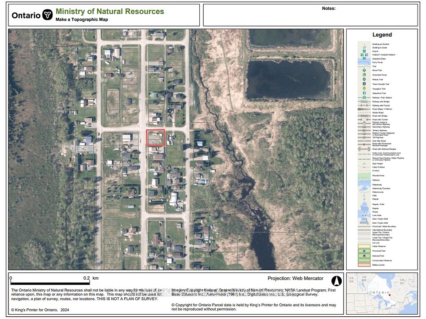Click the Rideau Trail round symbol
The image size is (426, 319).
pyautogui.click(x=364, y=79)
